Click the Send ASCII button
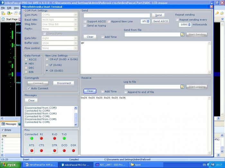Image resolution: width=225 pixels, height=168 pixels. [x=161, y=21]
